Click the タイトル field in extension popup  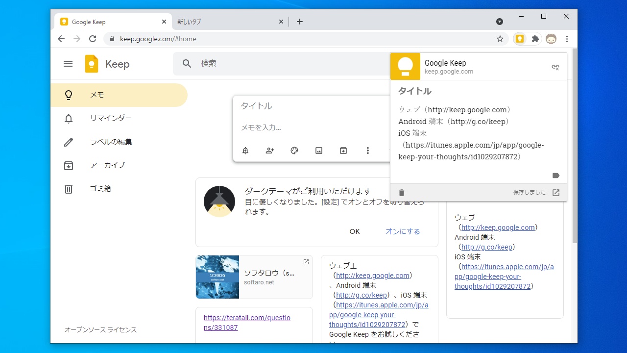414,91
